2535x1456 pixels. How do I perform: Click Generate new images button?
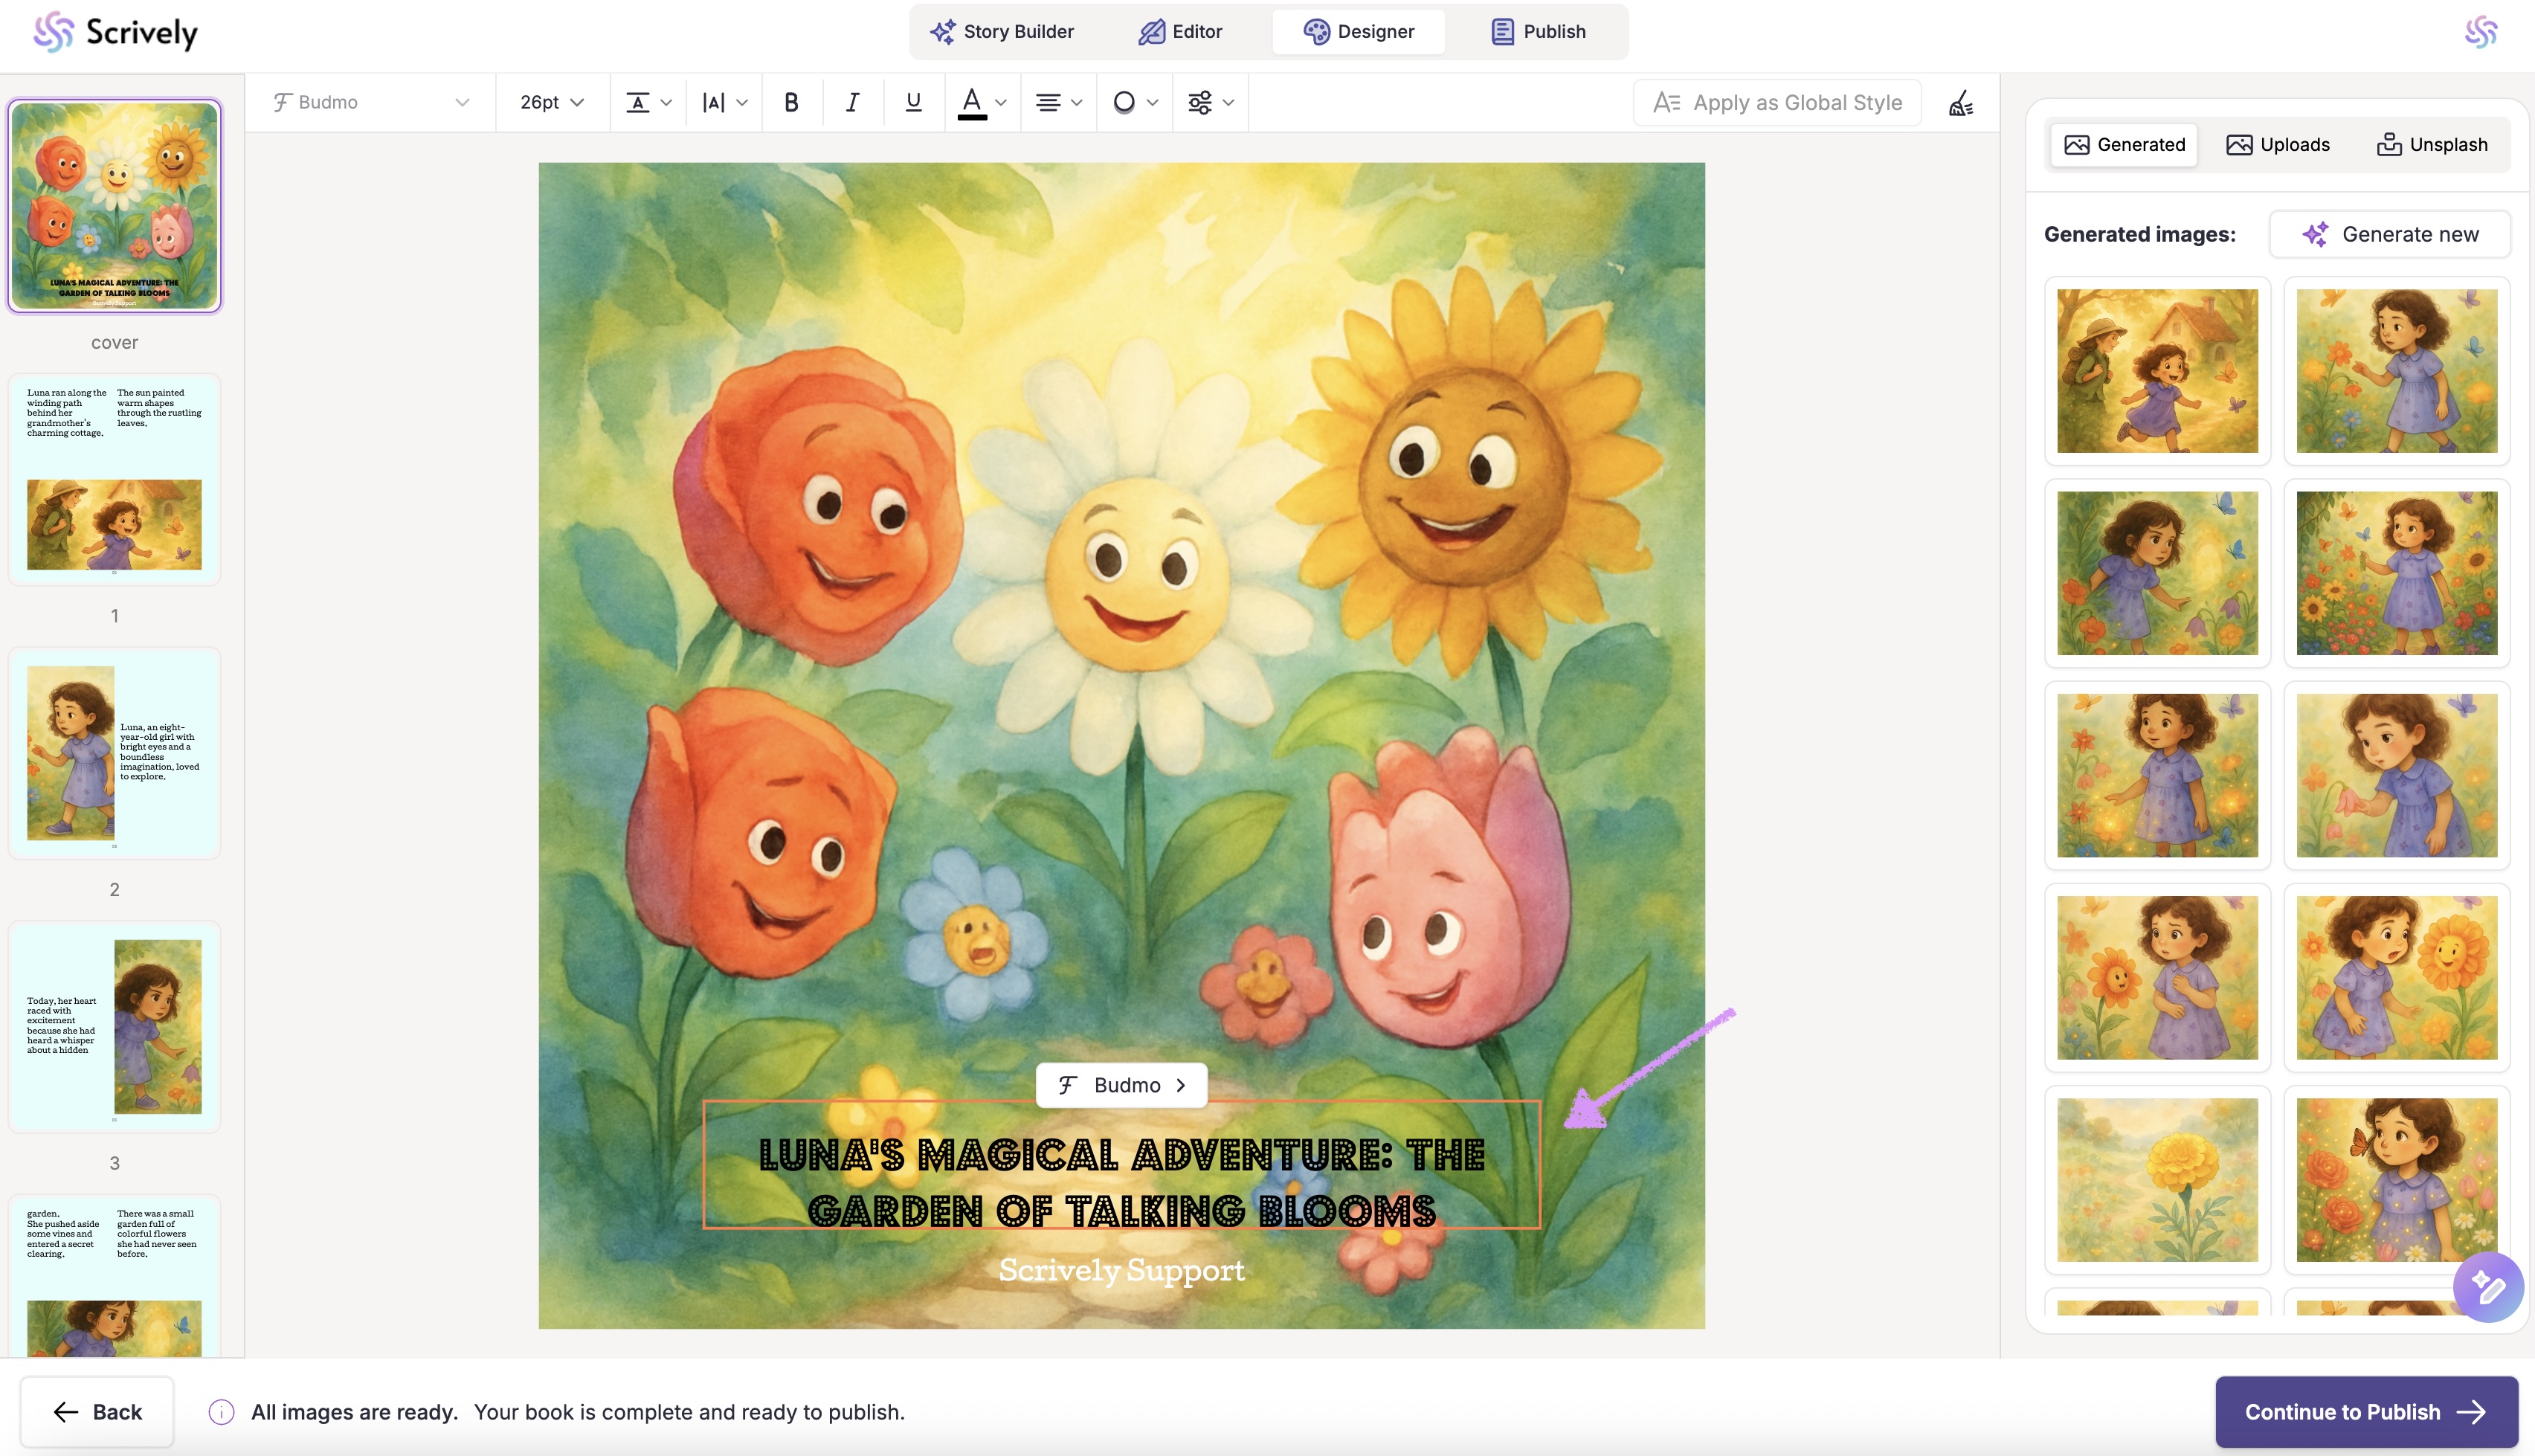coord(2389,234)
